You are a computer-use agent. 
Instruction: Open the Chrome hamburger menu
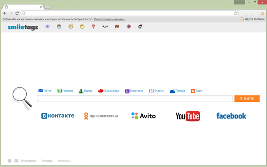[x=262, y=13]
